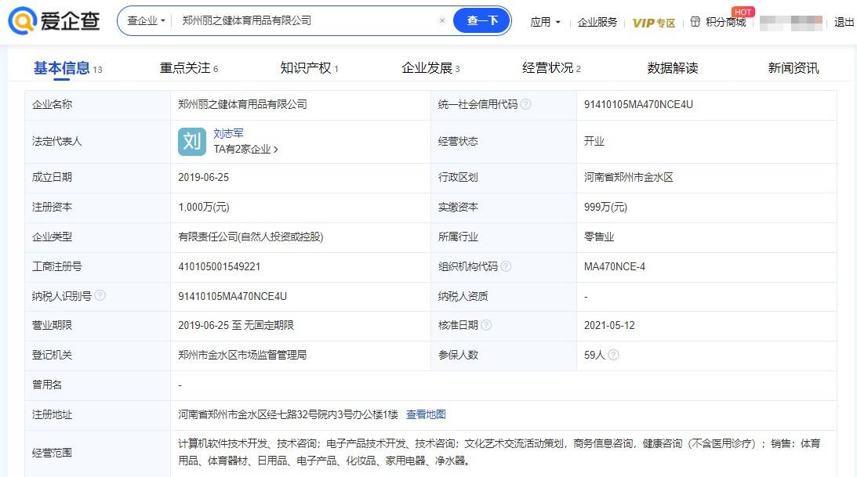Image resolution: width=857 pixels, height=477 pixels.
Task: Select the 新闻资讯 tab
Action: pyautogui.click(x=793, y=68)
